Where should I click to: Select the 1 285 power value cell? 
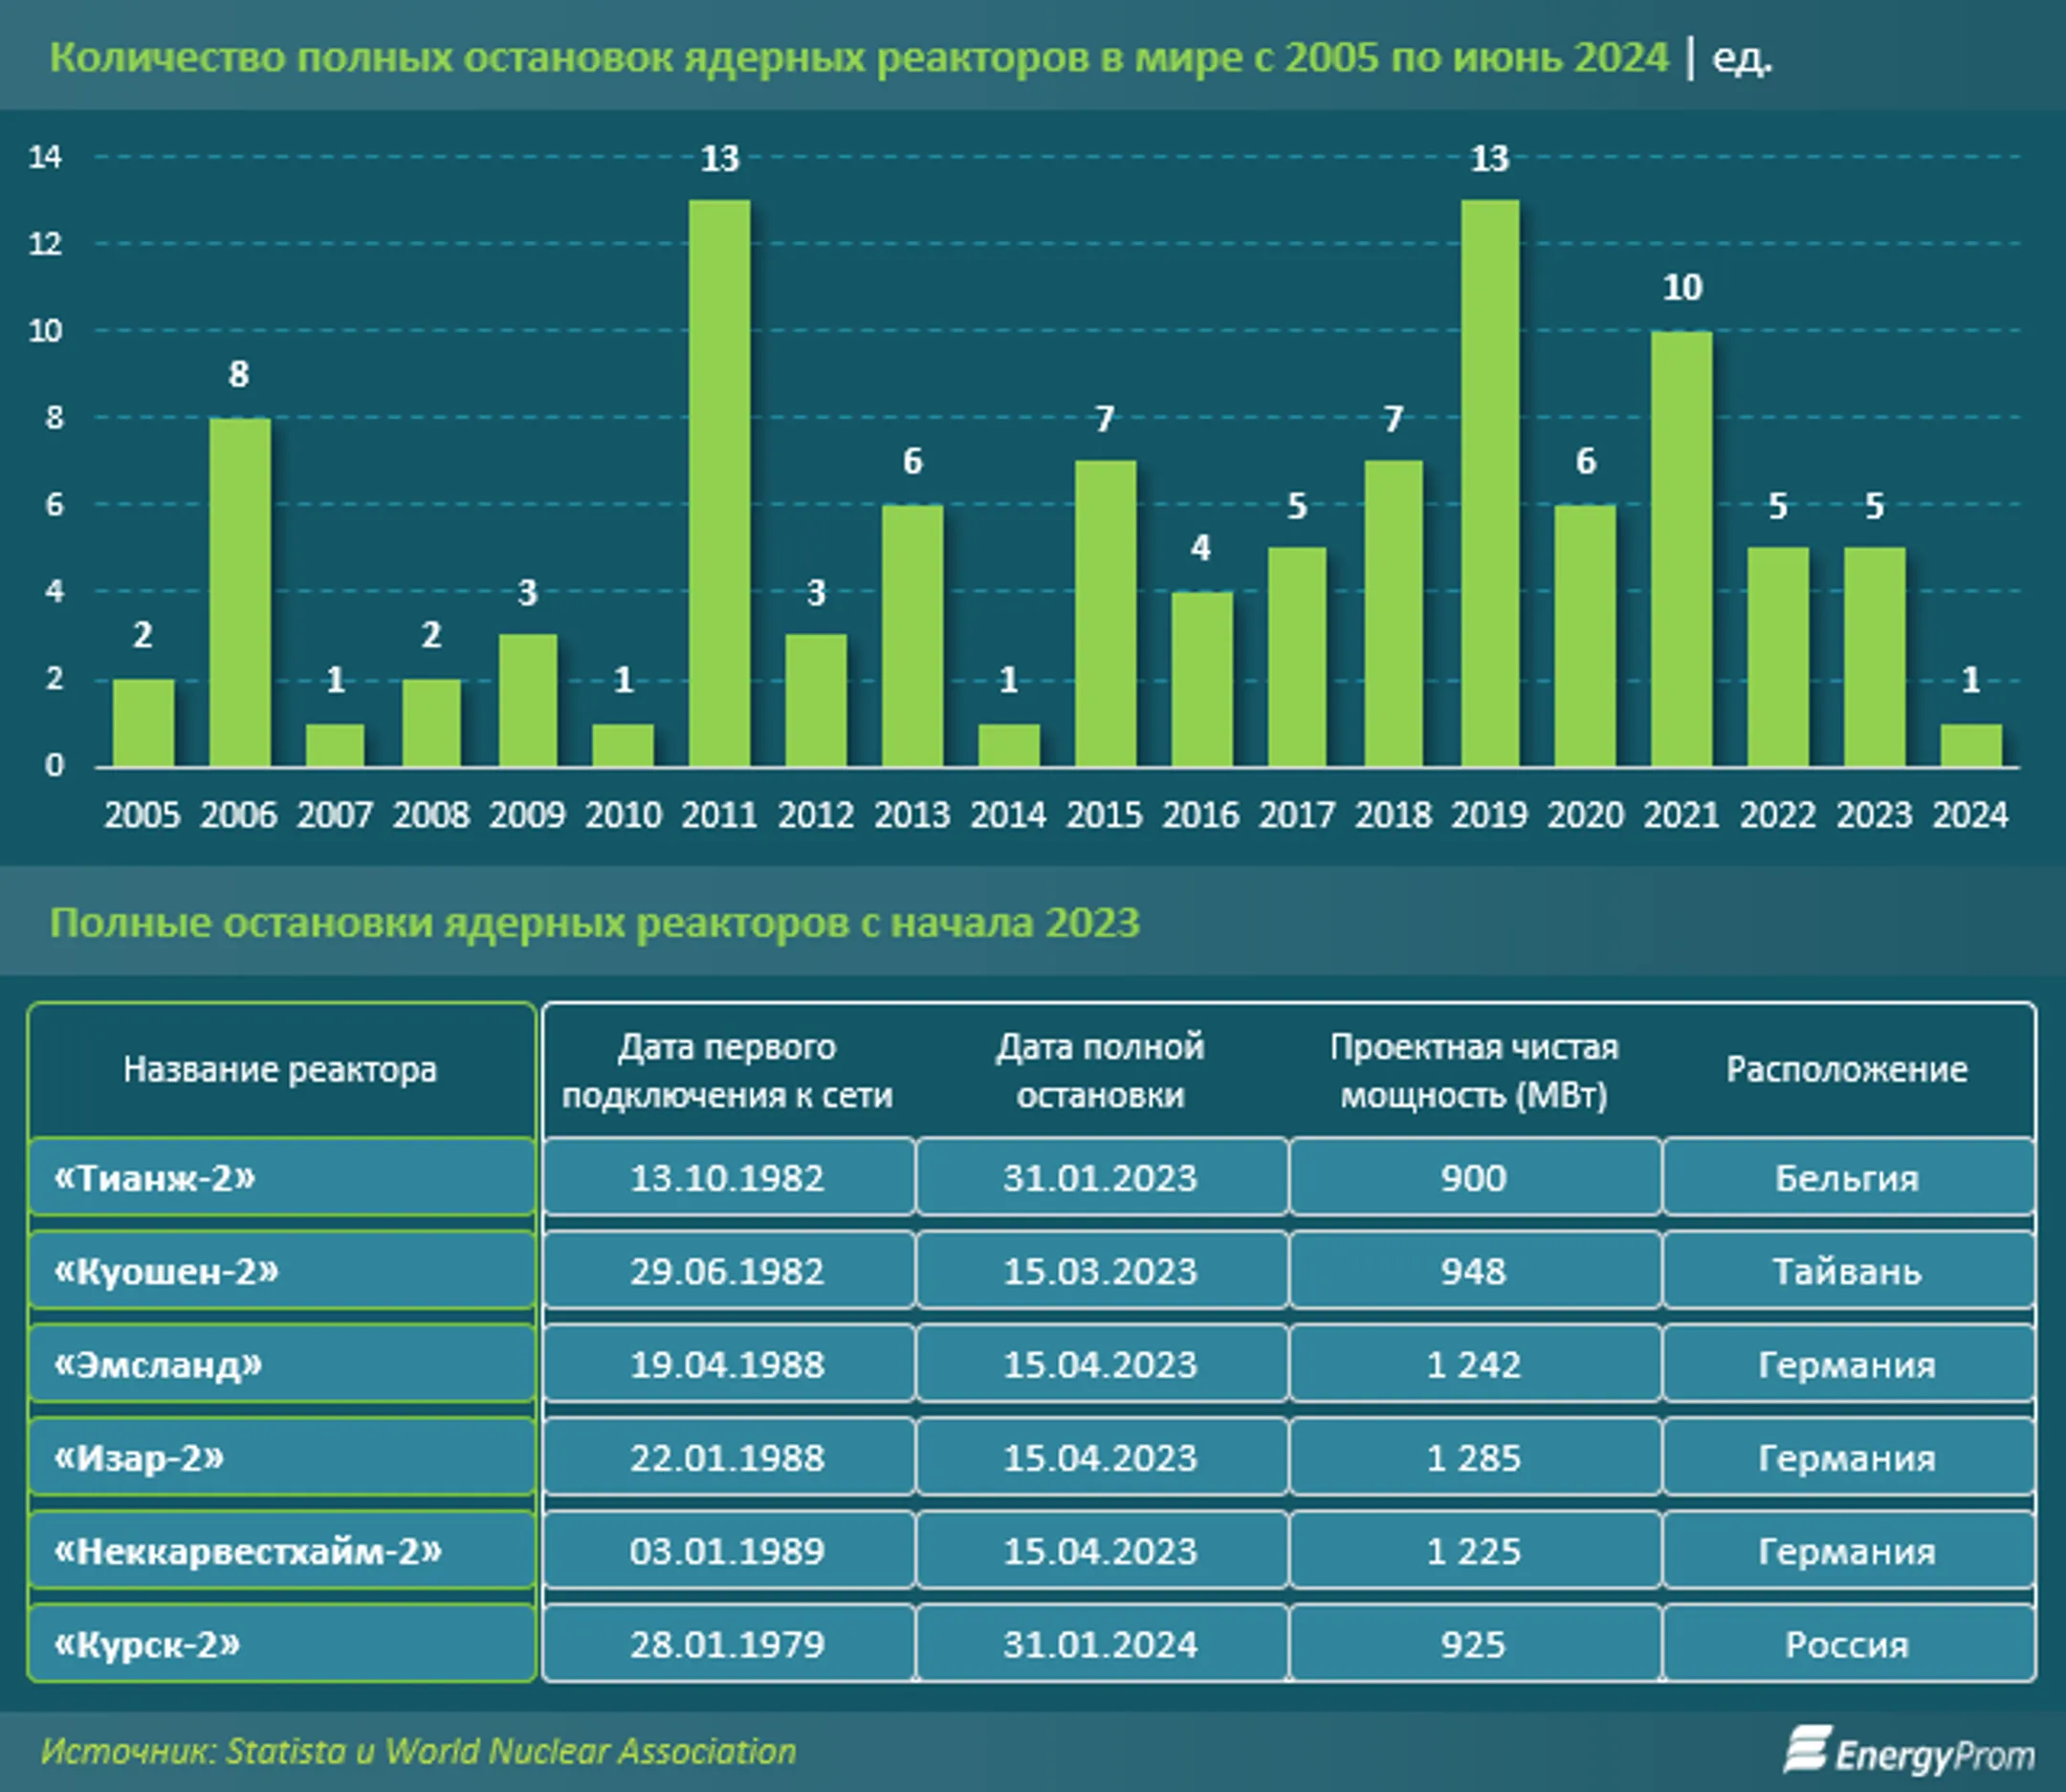tap(1474, 1457)
